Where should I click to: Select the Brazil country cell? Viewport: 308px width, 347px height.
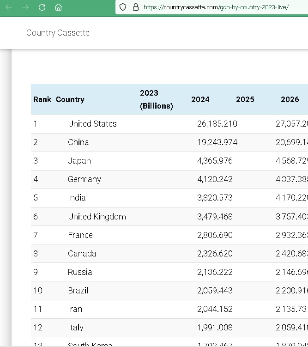[x=78, y=291]
